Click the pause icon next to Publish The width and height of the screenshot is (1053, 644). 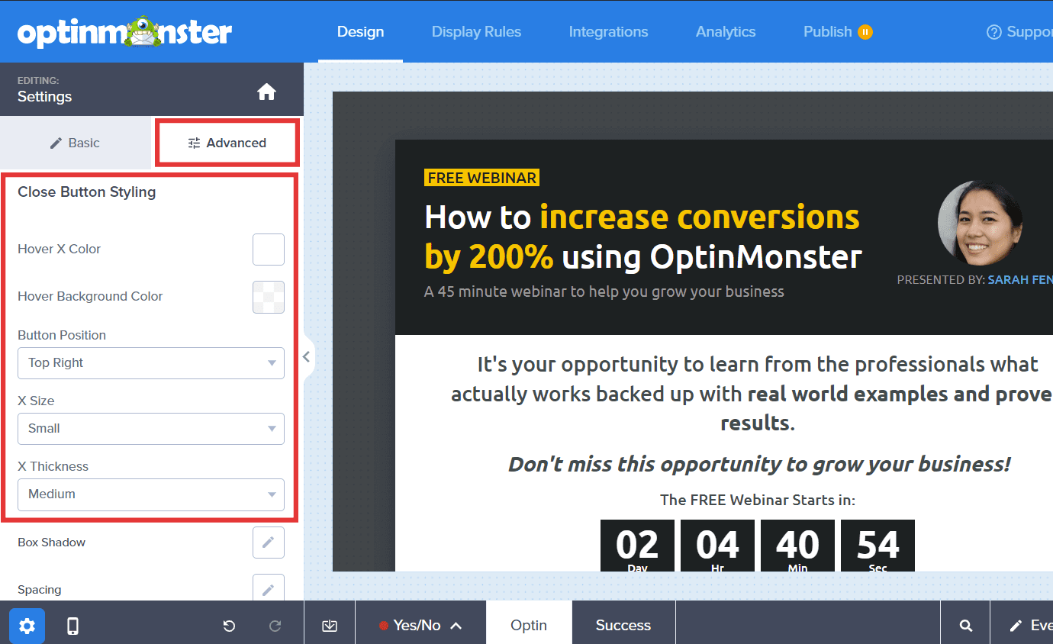click(x=865, y=32)
